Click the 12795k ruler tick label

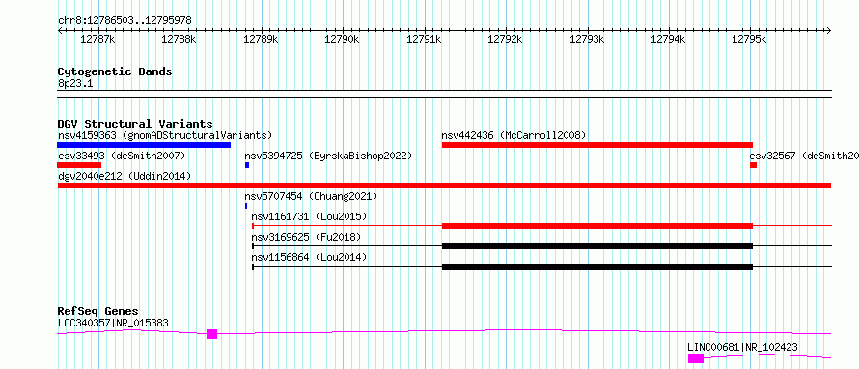(x=749, y=40)
